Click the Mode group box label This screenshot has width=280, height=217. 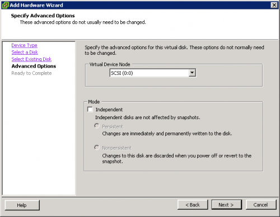click(x=94, y=102)
